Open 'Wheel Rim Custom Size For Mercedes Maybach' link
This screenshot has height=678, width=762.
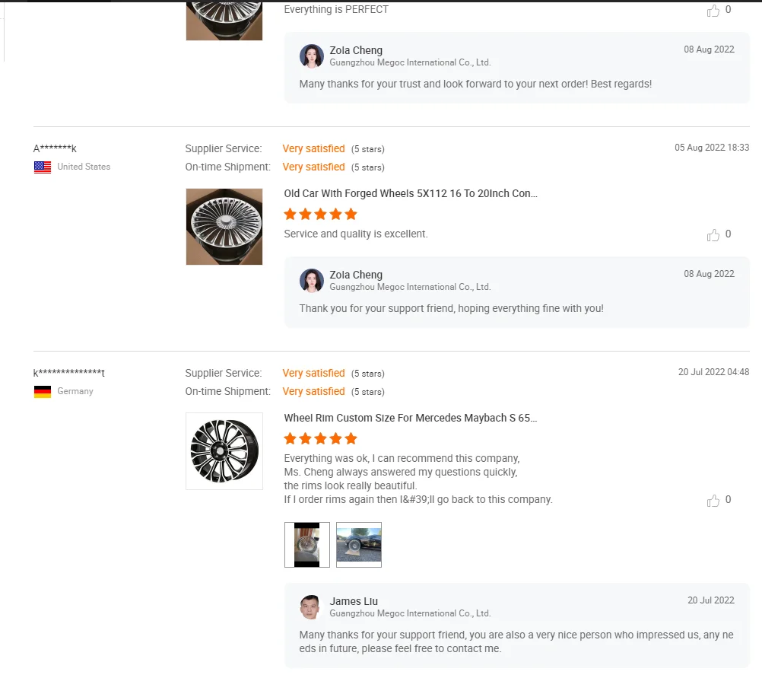point(411,419)
